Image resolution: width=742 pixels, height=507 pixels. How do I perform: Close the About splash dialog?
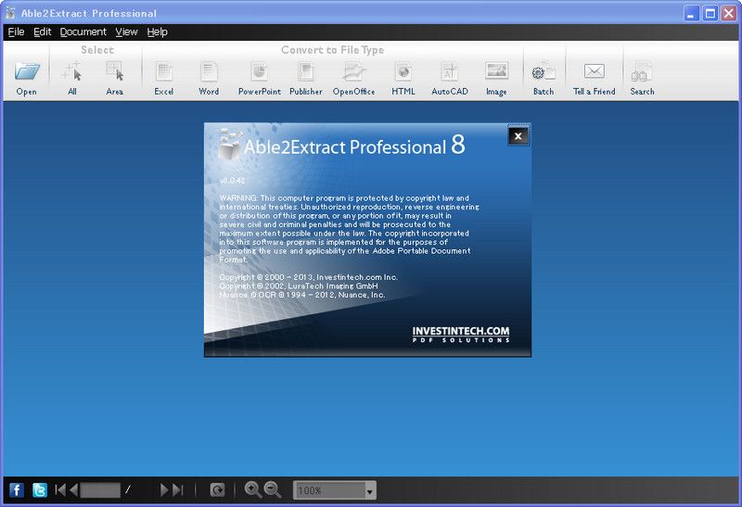click(x=518, y=136)
